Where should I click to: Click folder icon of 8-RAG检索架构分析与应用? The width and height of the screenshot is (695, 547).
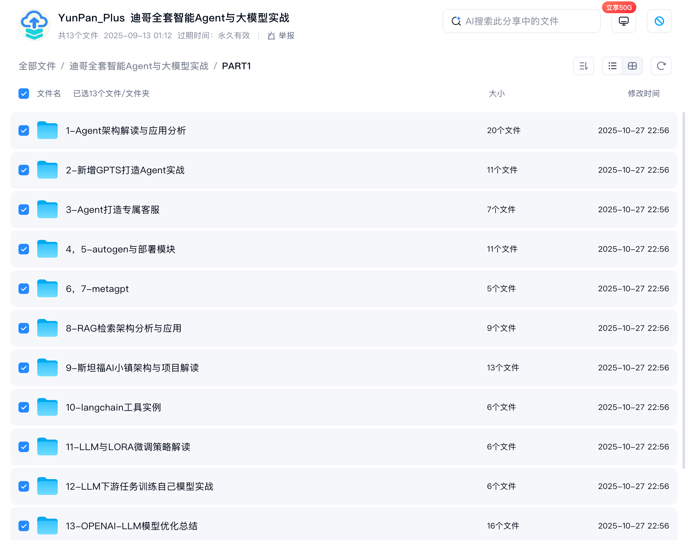[47, 328]
